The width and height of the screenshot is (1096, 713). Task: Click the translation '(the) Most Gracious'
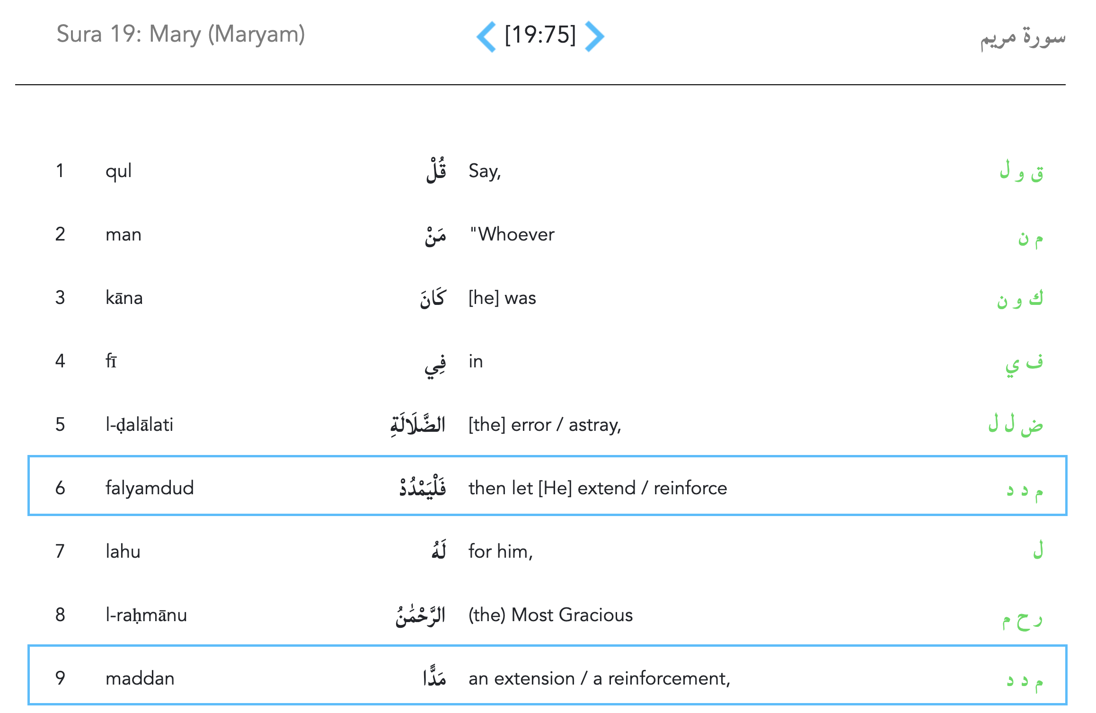pyautogui.click(x=550, y=615)
